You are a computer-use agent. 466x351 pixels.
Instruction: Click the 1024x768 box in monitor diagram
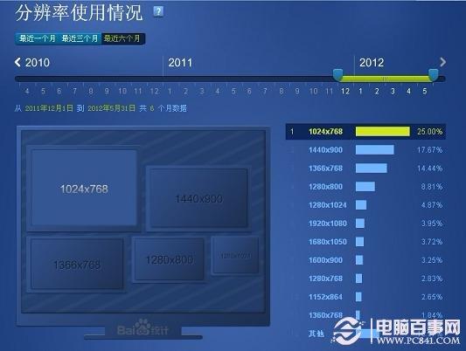[84, 188]
